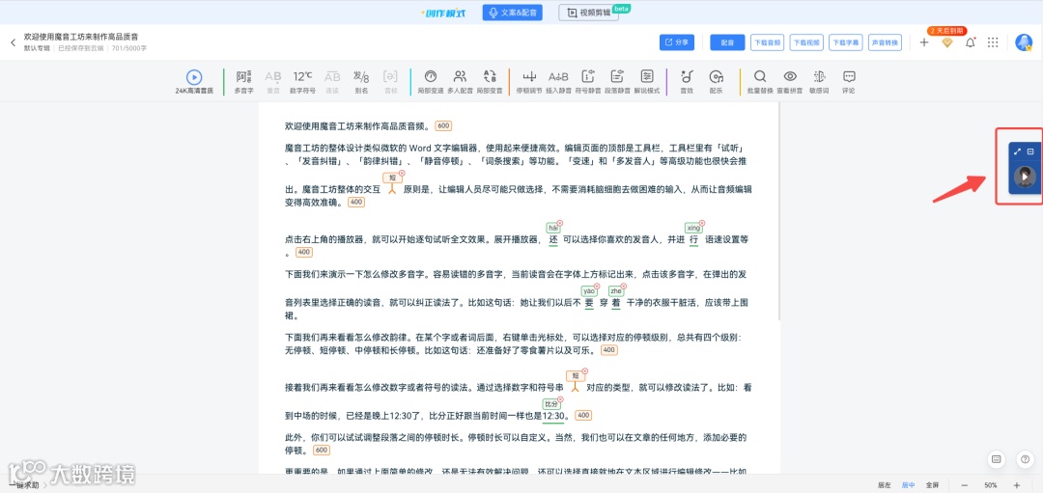Click the 重音 stress tool

click(273, 81)
